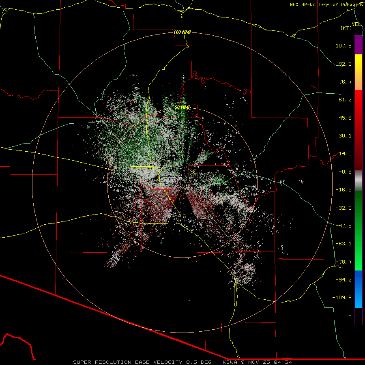Viewport: 365px width, 365px height.
Task: Click the KIWA 9 NOV 25 04:34 timestamp
Action: coord(257,362)
